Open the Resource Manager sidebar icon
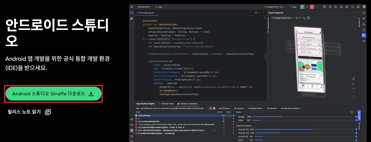 [132, 18]
